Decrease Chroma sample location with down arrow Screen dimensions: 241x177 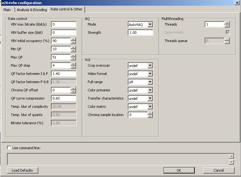pos(150,116)
